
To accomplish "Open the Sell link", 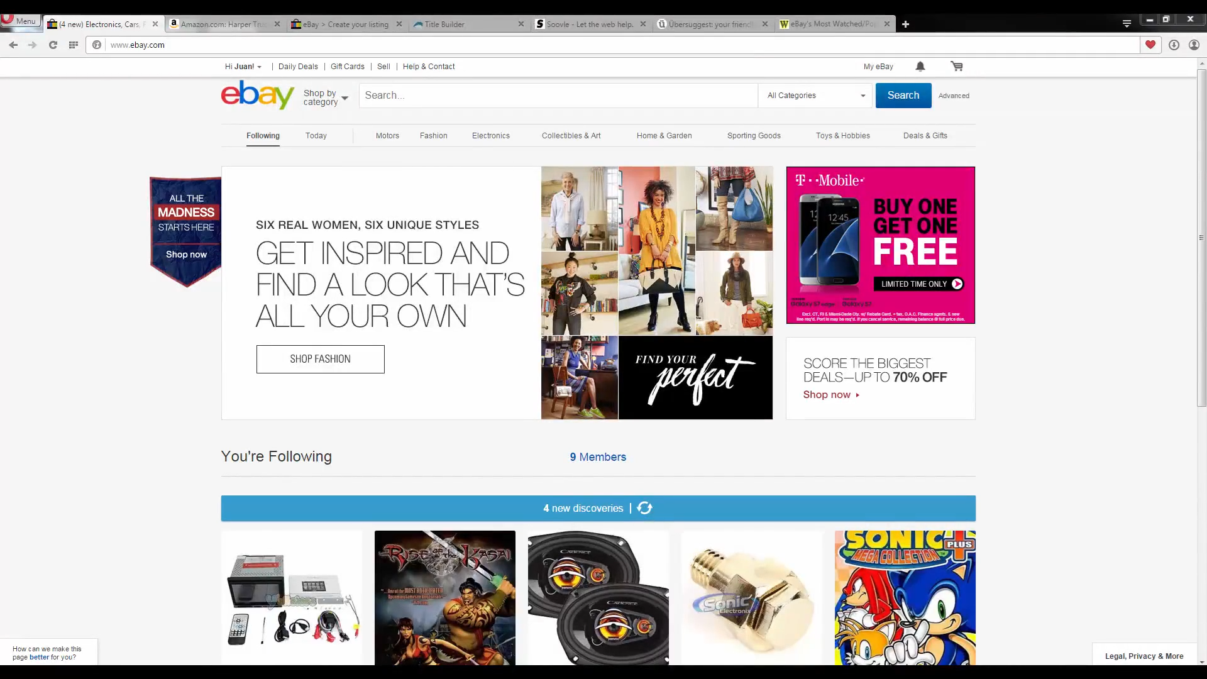I will pos(384,66).
